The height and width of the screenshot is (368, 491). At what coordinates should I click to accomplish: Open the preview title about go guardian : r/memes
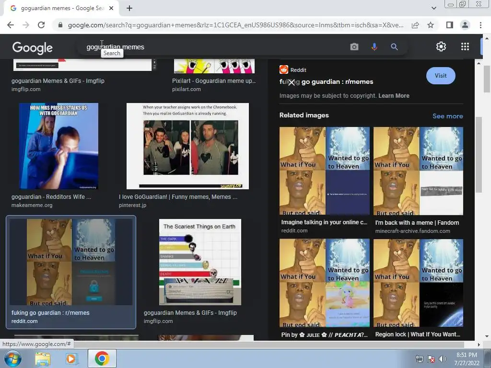326,82
